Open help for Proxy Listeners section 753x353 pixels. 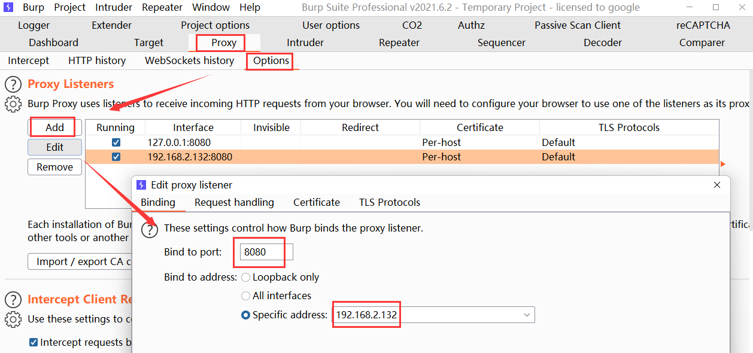point(13,84)
